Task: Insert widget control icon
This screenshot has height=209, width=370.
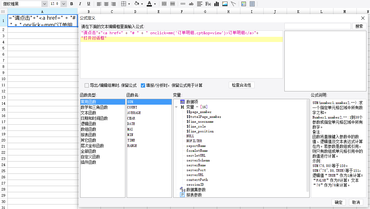Action: coord(183,4)
